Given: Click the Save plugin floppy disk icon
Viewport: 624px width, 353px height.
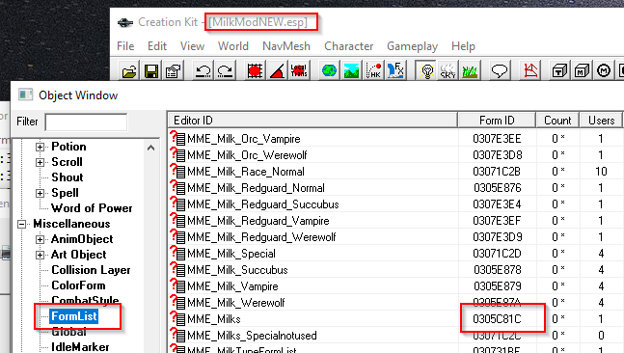Looking at the screenshot, I should coord(151,71).
